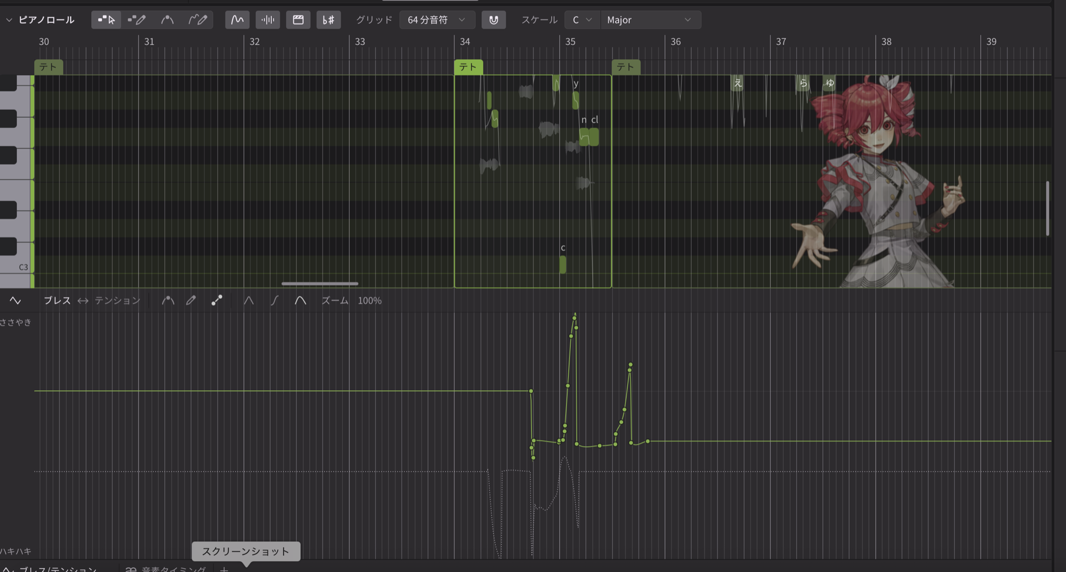Select the note labeled y

pyautogui.click(x=576, y=101)
